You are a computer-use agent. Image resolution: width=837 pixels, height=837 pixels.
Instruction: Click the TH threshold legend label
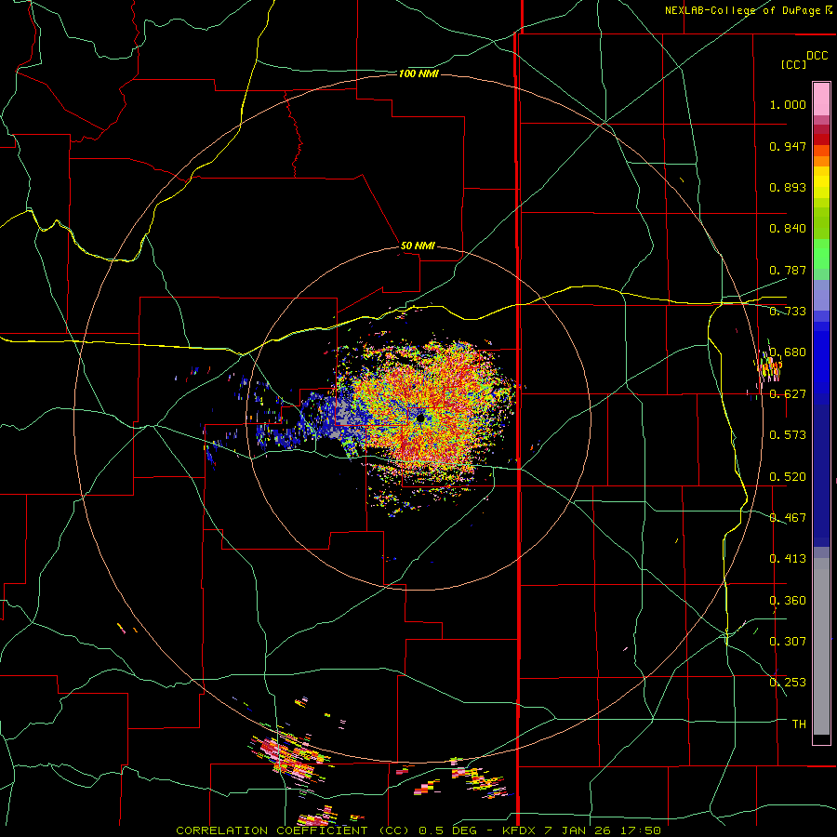pyautogui.click(x=799, y=724)
